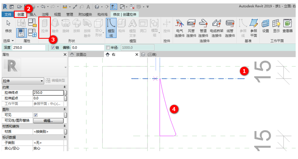This screenshot has width=298, height=159.
Task: Click the 模型文字 (Model Text) tool
Action: click(133, 28)
